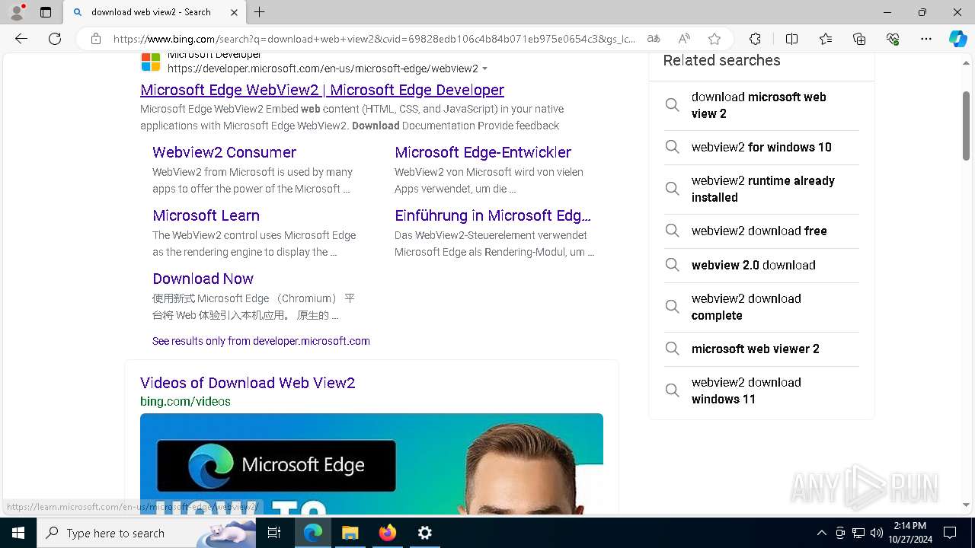Refresh the current page
975x548 pixels.
click(55, 39)
